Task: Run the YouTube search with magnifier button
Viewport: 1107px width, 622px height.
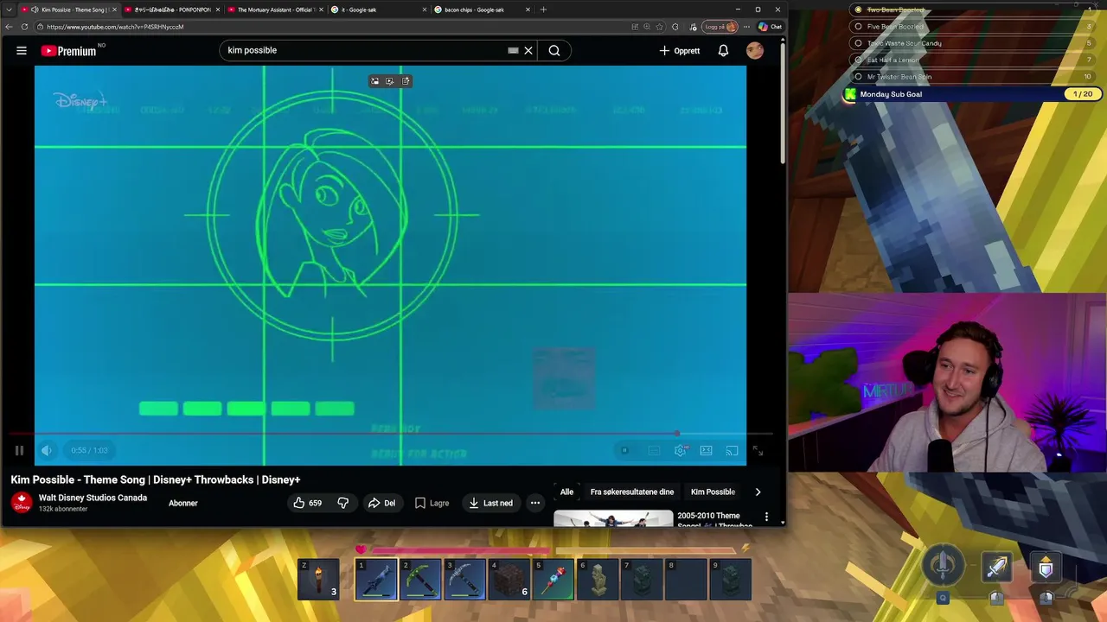Action: tap(554, 50)
